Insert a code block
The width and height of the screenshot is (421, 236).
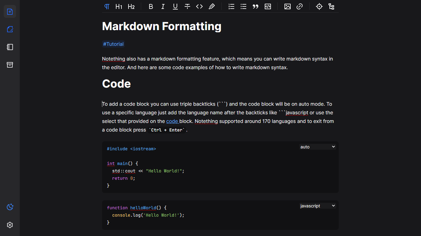point(268,6)
